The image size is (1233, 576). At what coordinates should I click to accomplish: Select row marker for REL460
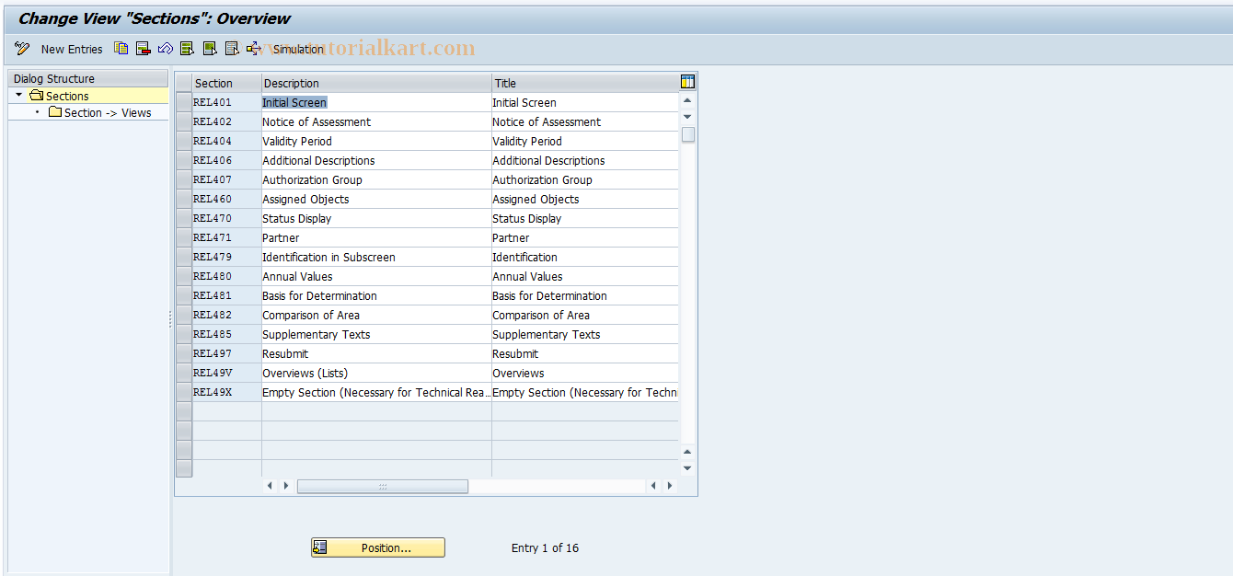[x=184, y=199]
